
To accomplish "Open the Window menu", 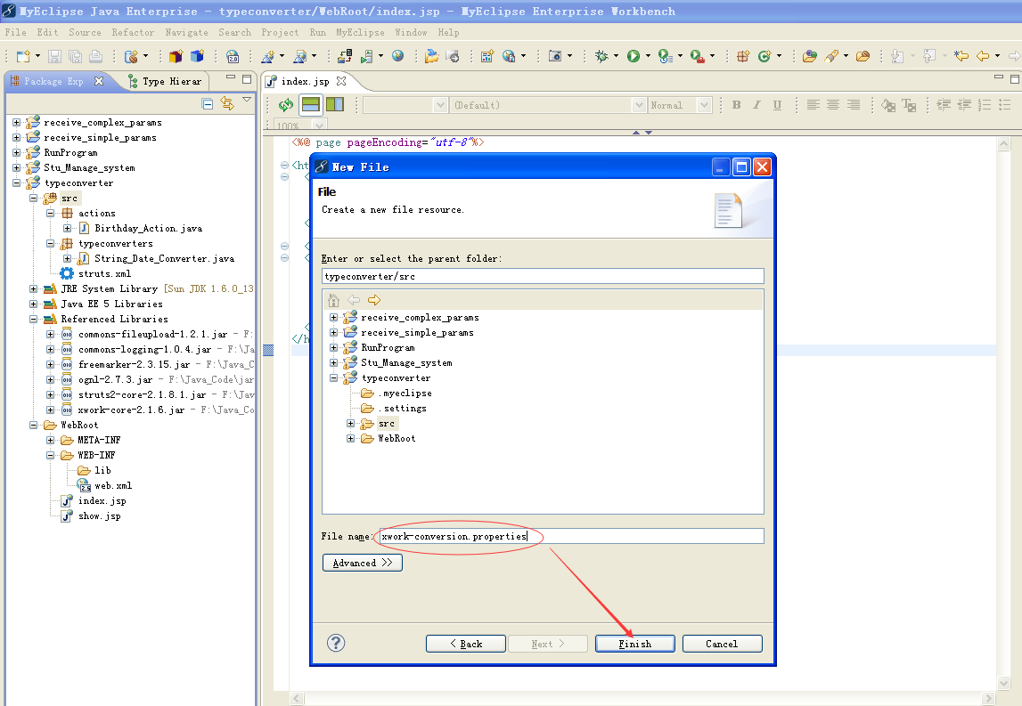I will click(411, 32).
